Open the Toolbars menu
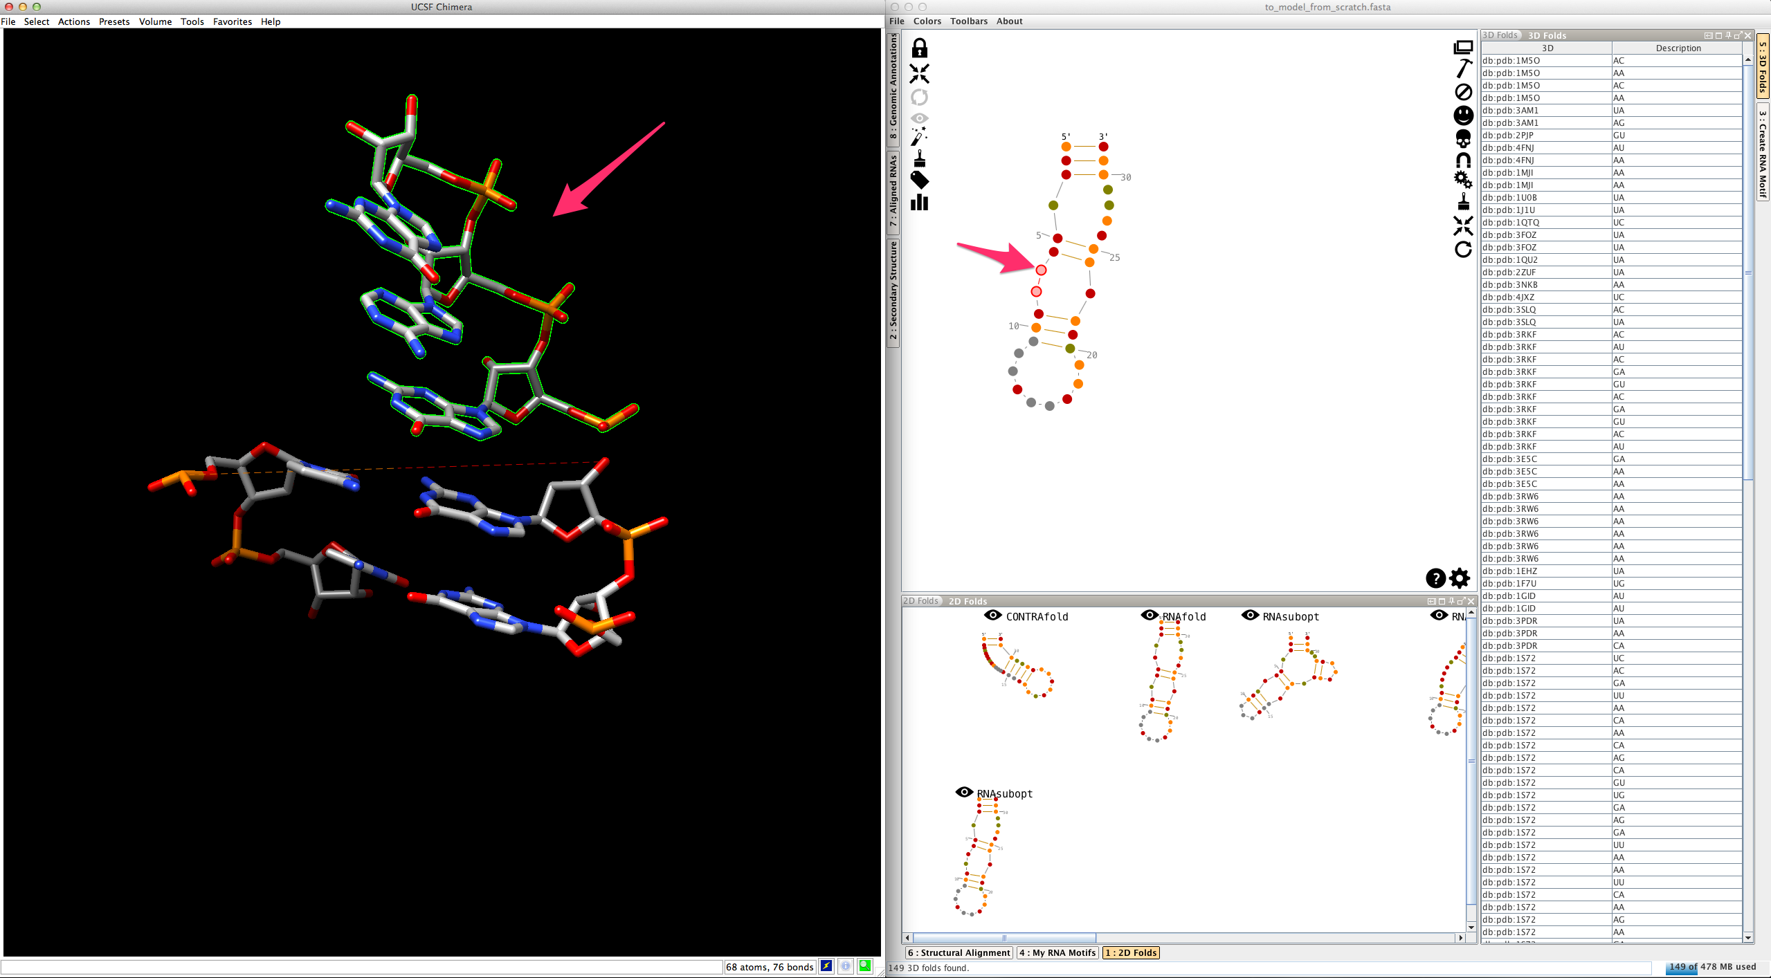The image size is (1771, 978). (969, 21)
